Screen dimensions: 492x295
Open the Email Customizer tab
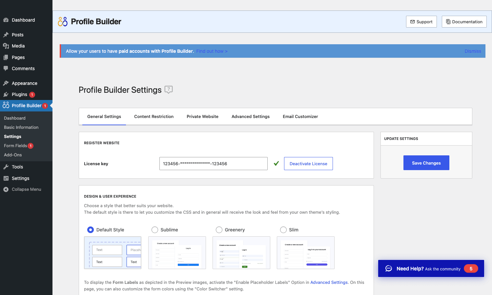point(300,117)
